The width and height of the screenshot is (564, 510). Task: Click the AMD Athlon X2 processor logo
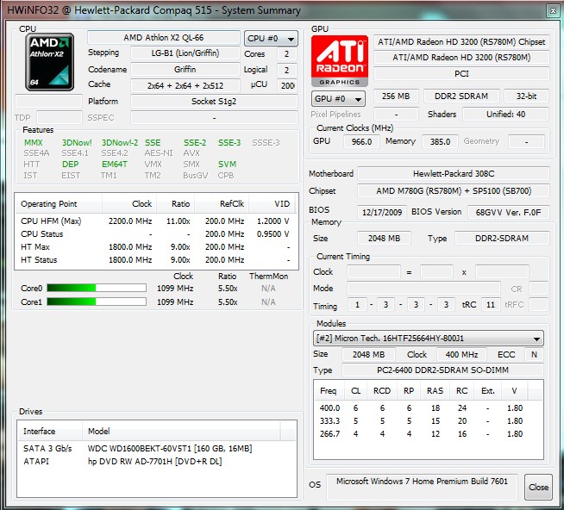pos(50,62)
